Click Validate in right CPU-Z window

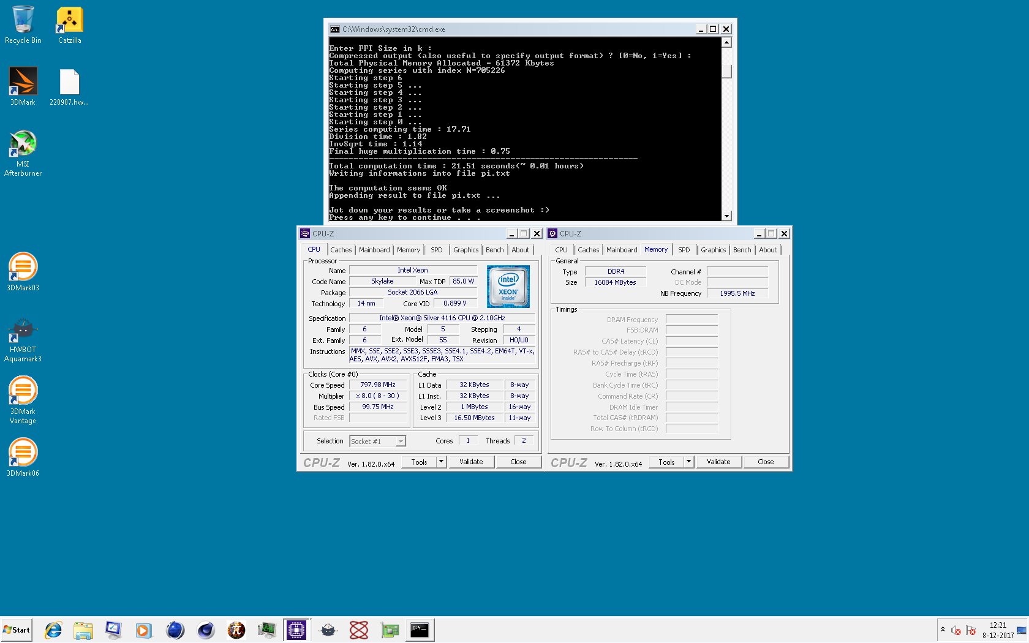tap(718, 462)
